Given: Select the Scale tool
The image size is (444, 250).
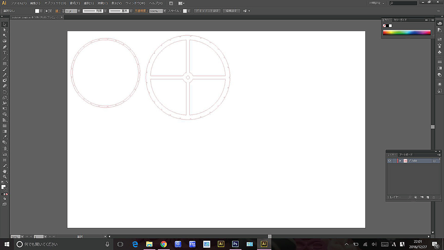Looking at the screenshot, I should coord(4,98).
